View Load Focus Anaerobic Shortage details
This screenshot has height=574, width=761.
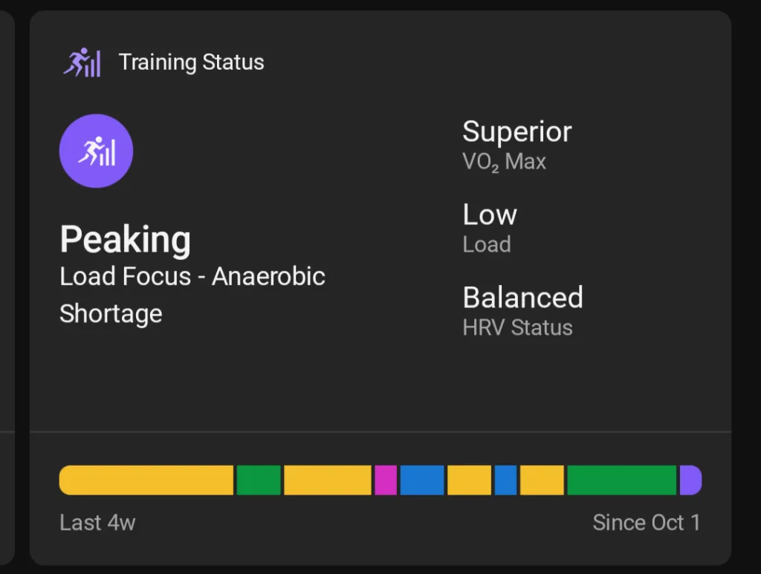(x=192, y=295)
